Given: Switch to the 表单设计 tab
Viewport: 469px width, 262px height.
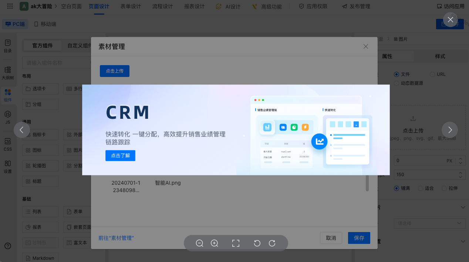Looking at the screenshot, I should pyautogui.click(x=131, y=6).
